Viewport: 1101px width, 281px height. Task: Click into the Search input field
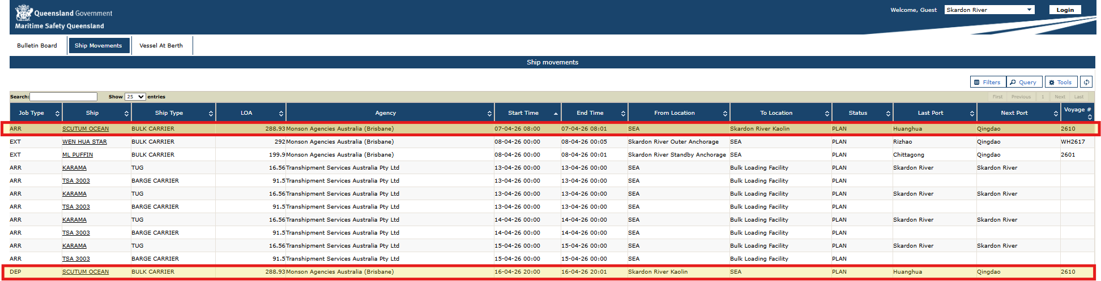(63, 97)
